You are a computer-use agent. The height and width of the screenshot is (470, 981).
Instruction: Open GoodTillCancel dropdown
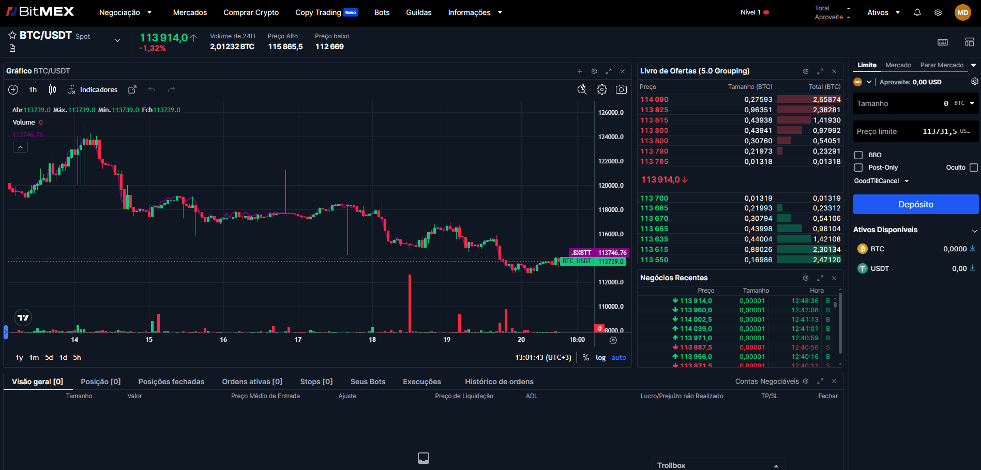[x=881, y=181]
